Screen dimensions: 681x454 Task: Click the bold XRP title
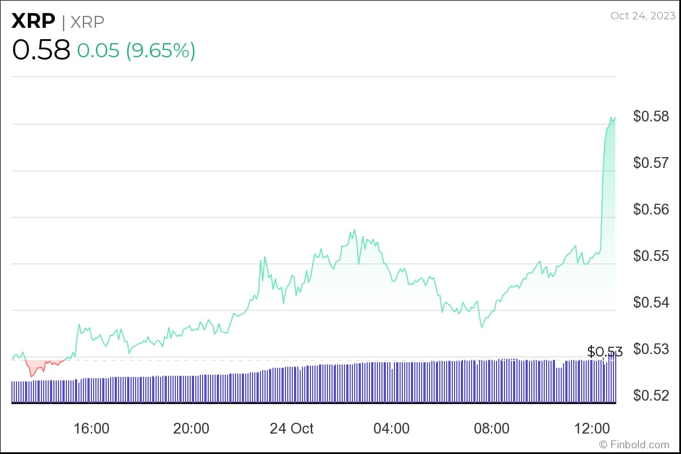33,22
